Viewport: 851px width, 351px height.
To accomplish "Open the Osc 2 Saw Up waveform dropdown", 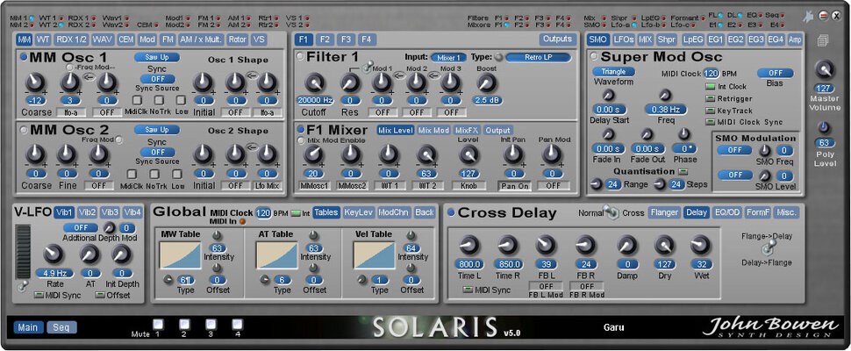I will (x=157, y=130).
